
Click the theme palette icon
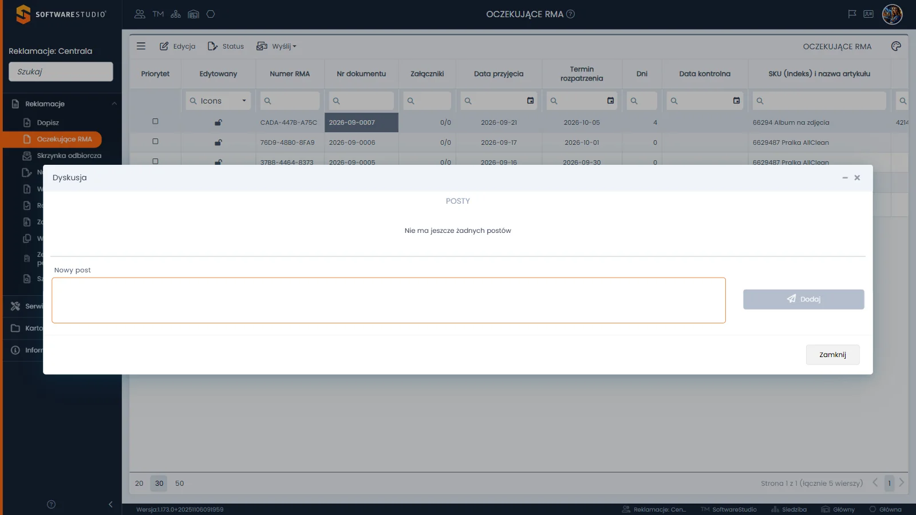pos(896,46)
